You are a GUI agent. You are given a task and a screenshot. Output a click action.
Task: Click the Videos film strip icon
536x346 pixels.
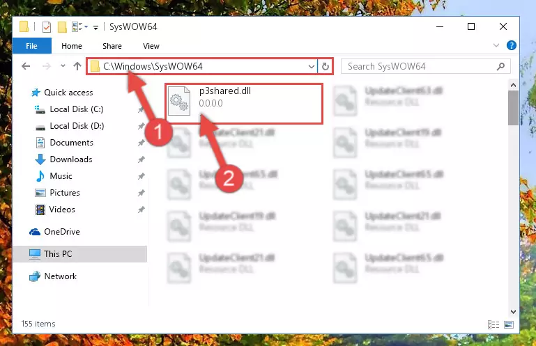pyautogui.click(x=40, y=210)
